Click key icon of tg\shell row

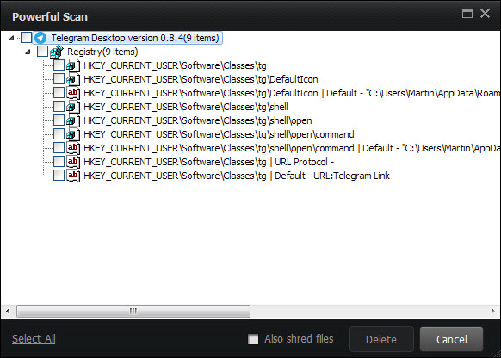(73, 107)
